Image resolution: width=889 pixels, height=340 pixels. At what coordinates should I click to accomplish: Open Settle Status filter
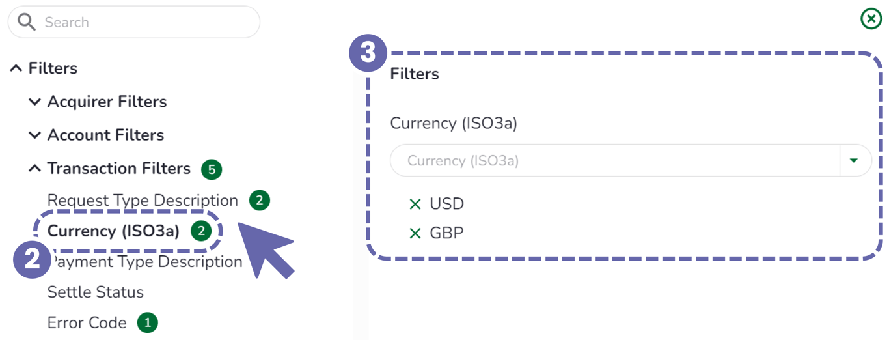pyautogui.click(x=96, y=292)
